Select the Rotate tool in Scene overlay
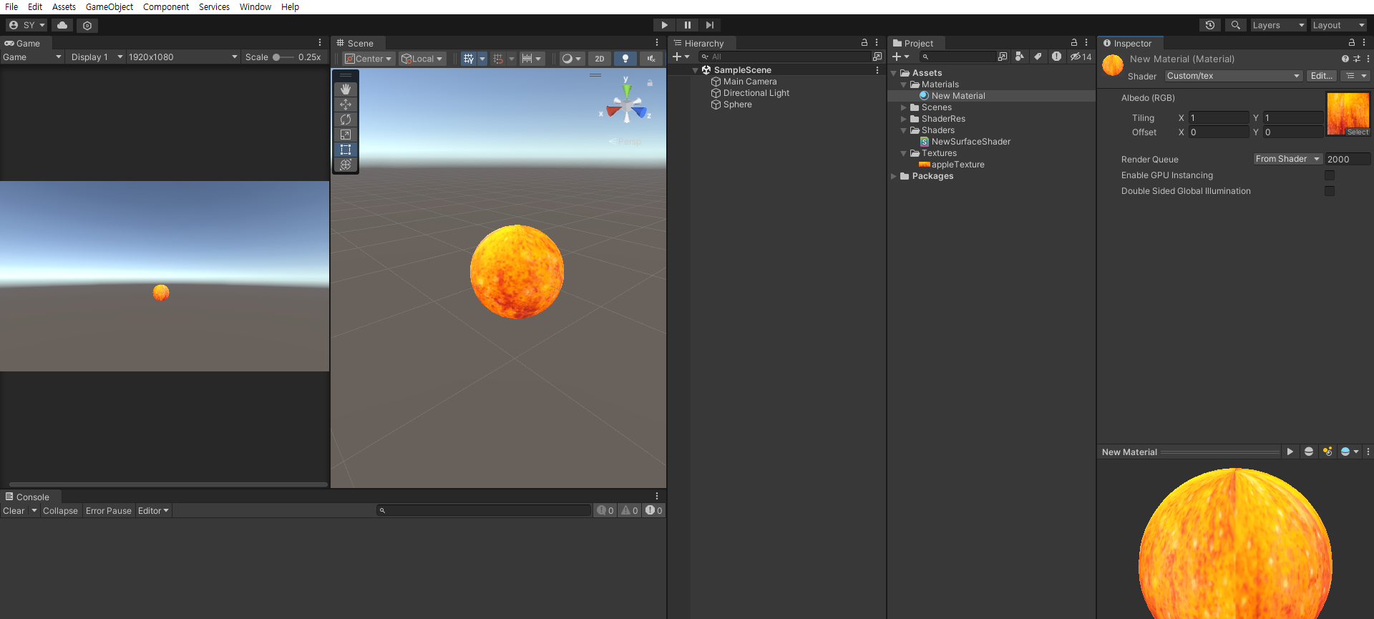Viewport: 1374px width, 619px height. pyautogui.click(x=346, y=120)
